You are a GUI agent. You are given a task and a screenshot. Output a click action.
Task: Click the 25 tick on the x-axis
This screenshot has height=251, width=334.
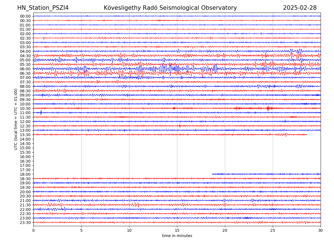pos(273,231)
